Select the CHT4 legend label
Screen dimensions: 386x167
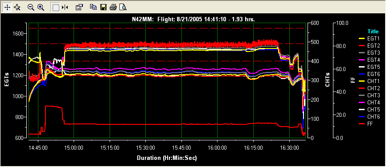coord(373,102)
